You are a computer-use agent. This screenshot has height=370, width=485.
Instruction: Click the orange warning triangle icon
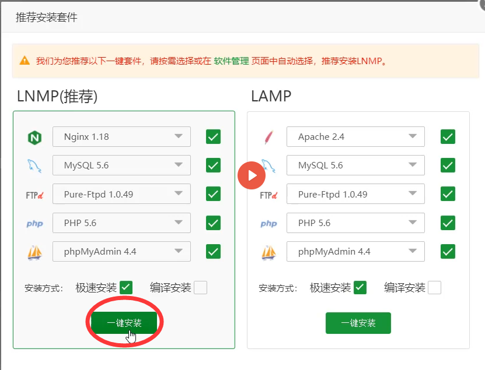[x=25, y=61]
